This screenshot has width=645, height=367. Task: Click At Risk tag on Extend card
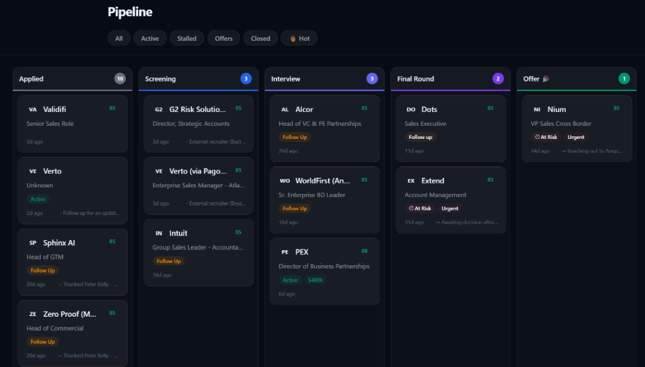420,209
